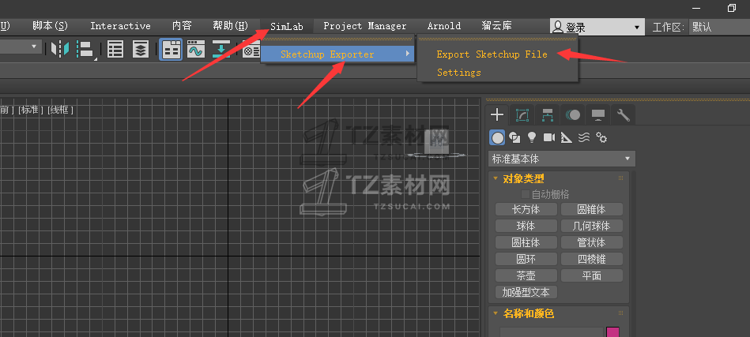Grab the 名称和颜色 rollout drag handle

tap(621, 313)
